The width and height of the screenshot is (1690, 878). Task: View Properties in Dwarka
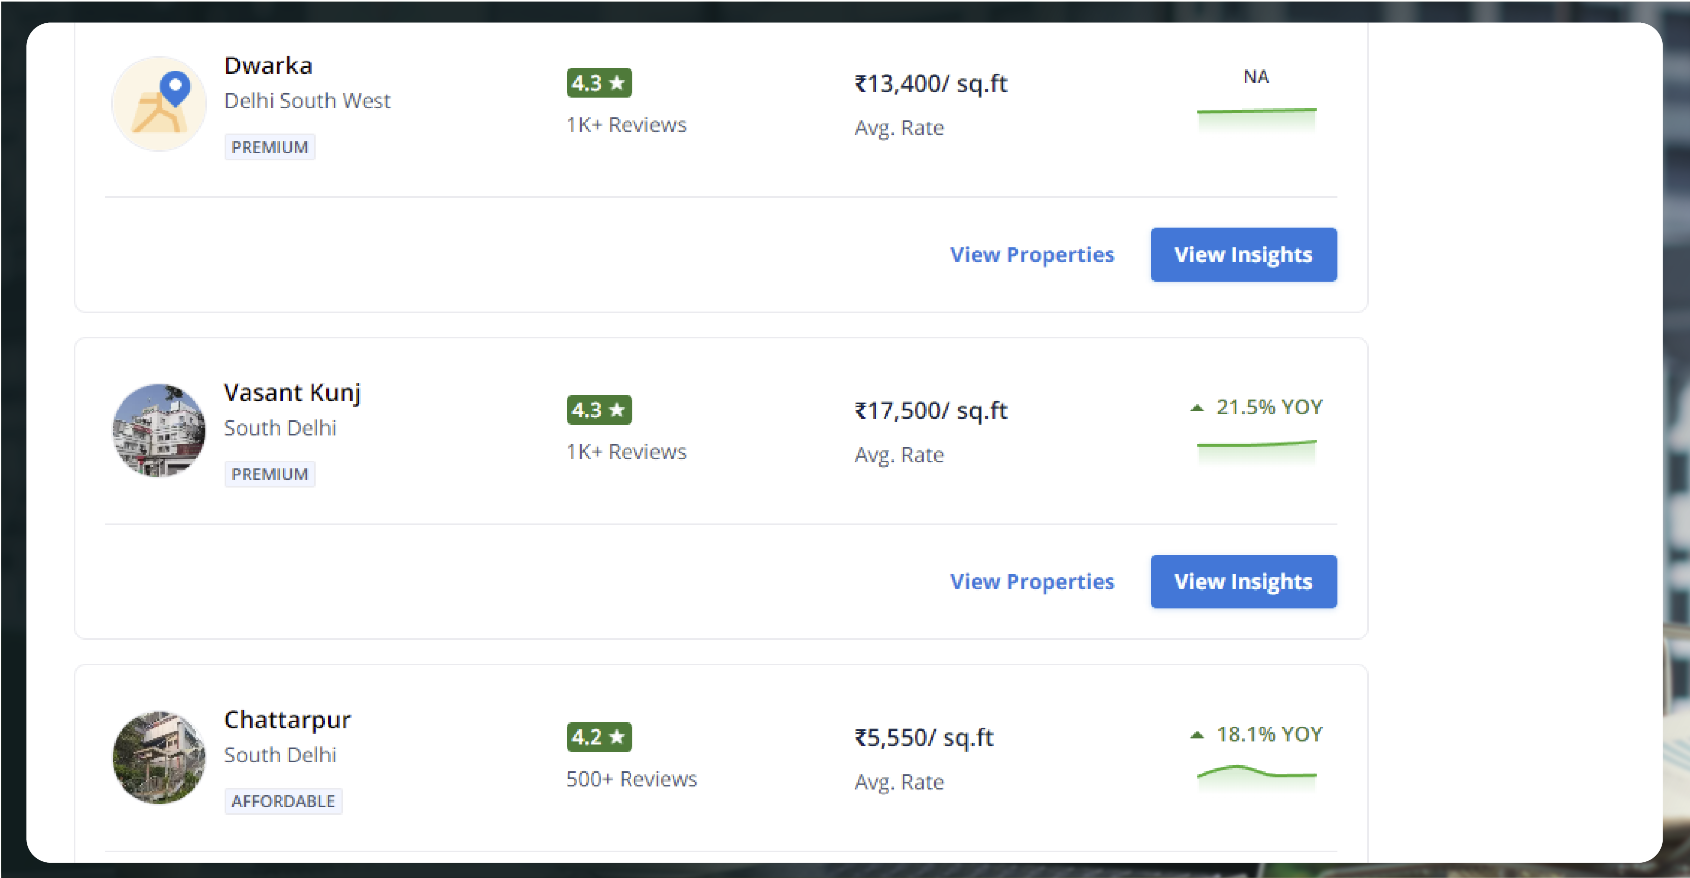coord(1032,254)
